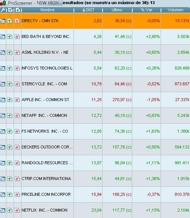
Task: Select APPLE INC. - COMMON ST name
Action: pyautogui.click(x=45, y=100)
